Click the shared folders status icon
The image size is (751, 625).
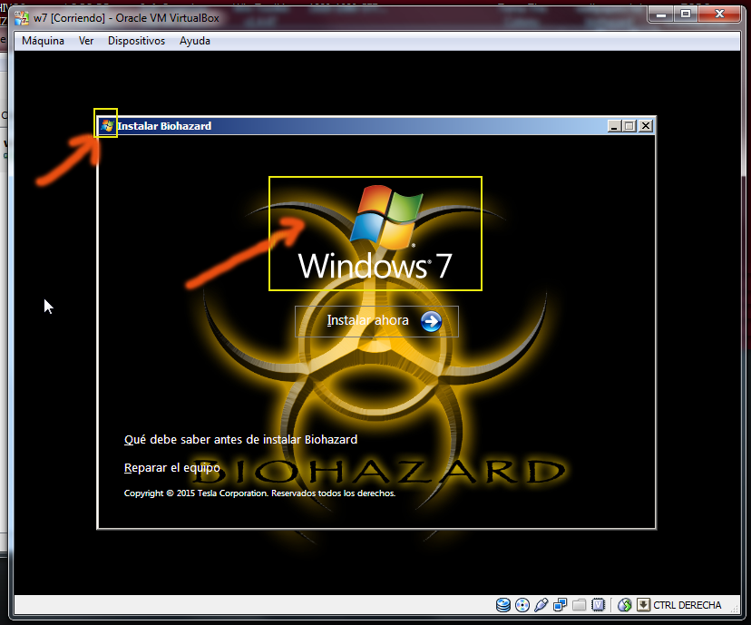(579, 605)
